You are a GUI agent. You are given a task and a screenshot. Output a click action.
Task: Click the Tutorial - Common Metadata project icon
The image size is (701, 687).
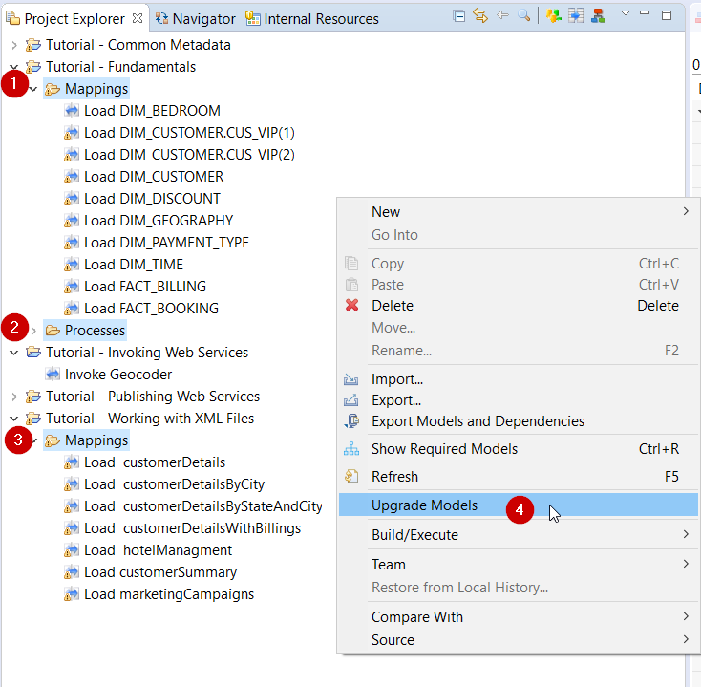pos(33,45)
